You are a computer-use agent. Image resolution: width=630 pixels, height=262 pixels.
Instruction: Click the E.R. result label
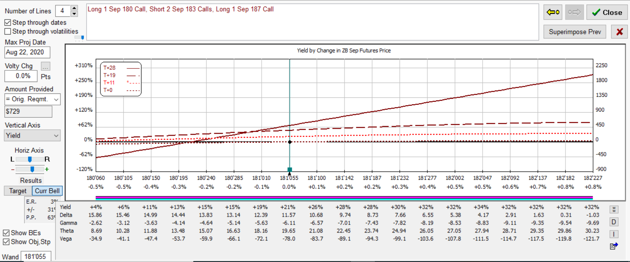pyautogui.click(x=31, y=202)
